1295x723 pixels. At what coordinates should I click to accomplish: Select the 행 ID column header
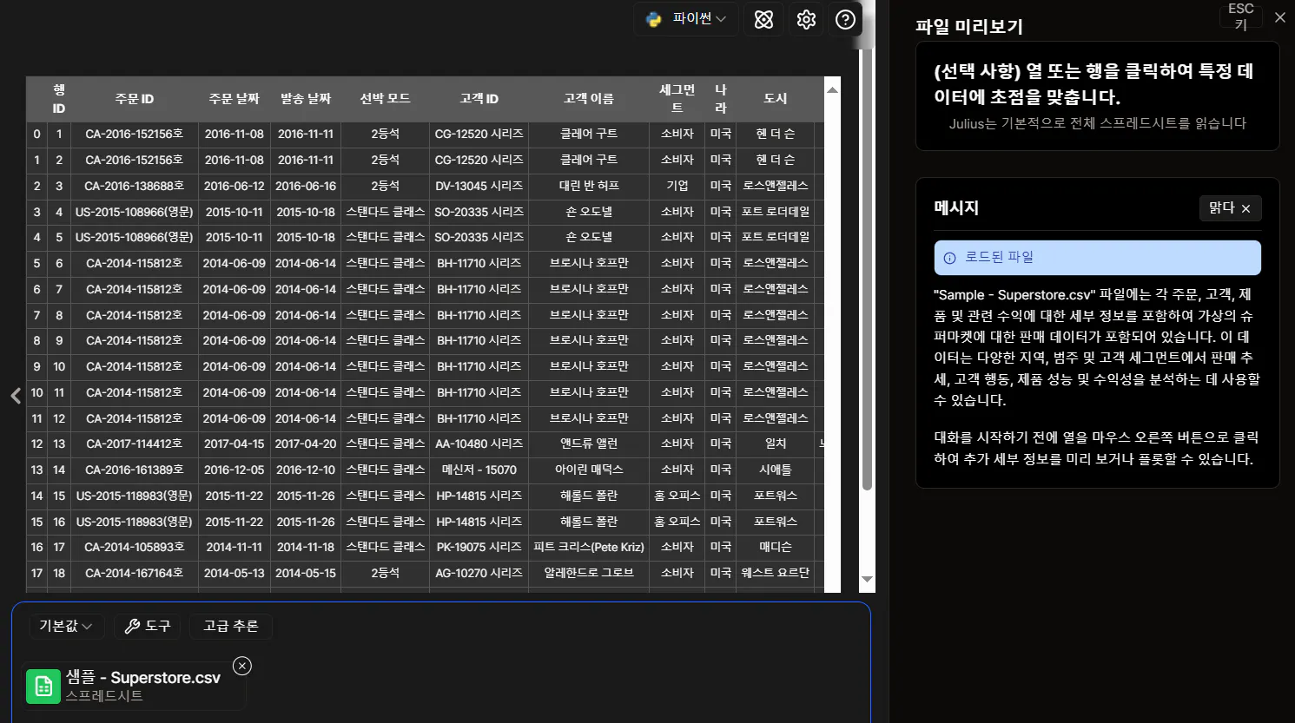point(59,99)
